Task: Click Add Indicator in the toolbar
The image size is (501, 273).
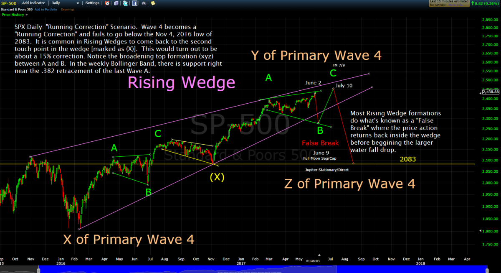Action: pos(33,3)
